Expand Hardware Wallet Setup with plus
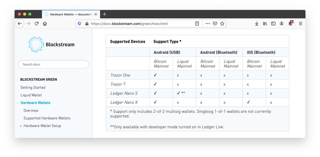320x157 pixels. [21, 126]
